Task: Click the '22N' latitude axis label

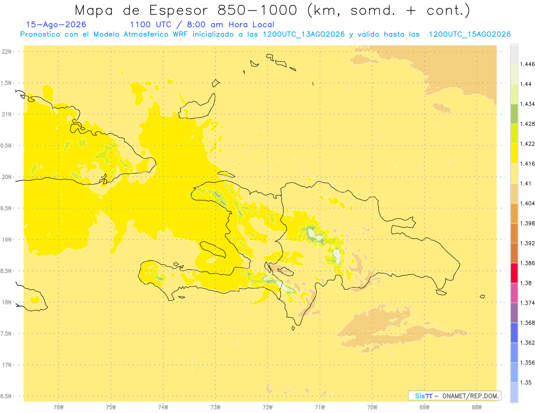Action: click(x=7, y=51)
